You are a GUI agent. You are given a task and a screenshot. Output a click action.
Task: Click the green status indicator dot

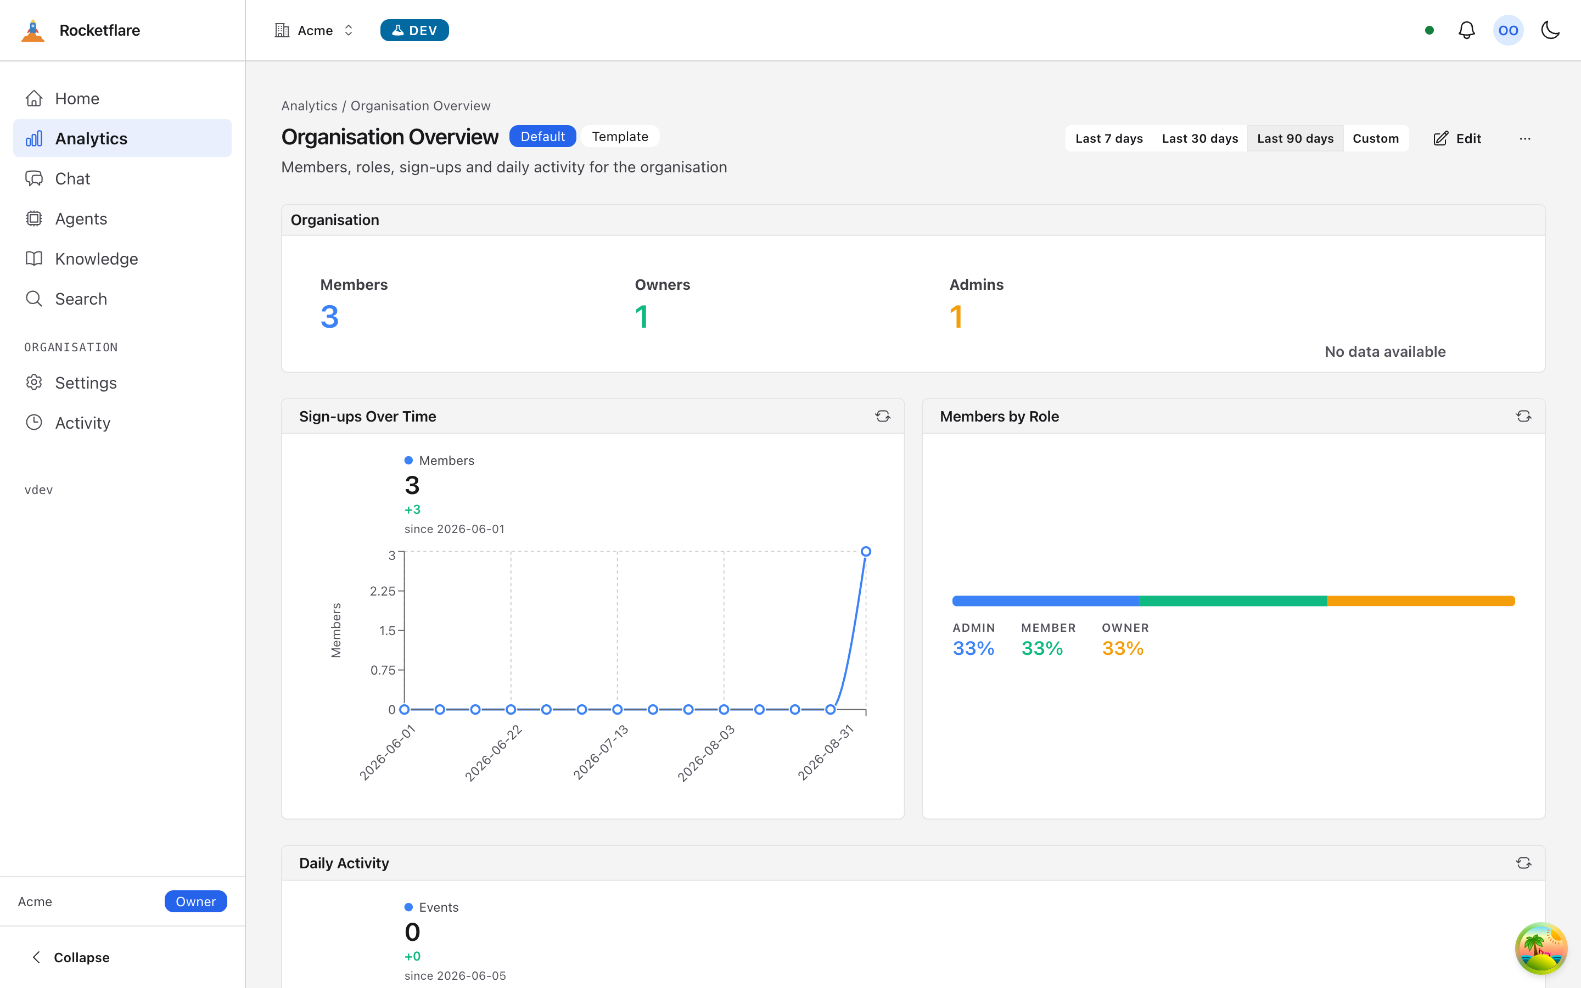[x=1429, y=30]
